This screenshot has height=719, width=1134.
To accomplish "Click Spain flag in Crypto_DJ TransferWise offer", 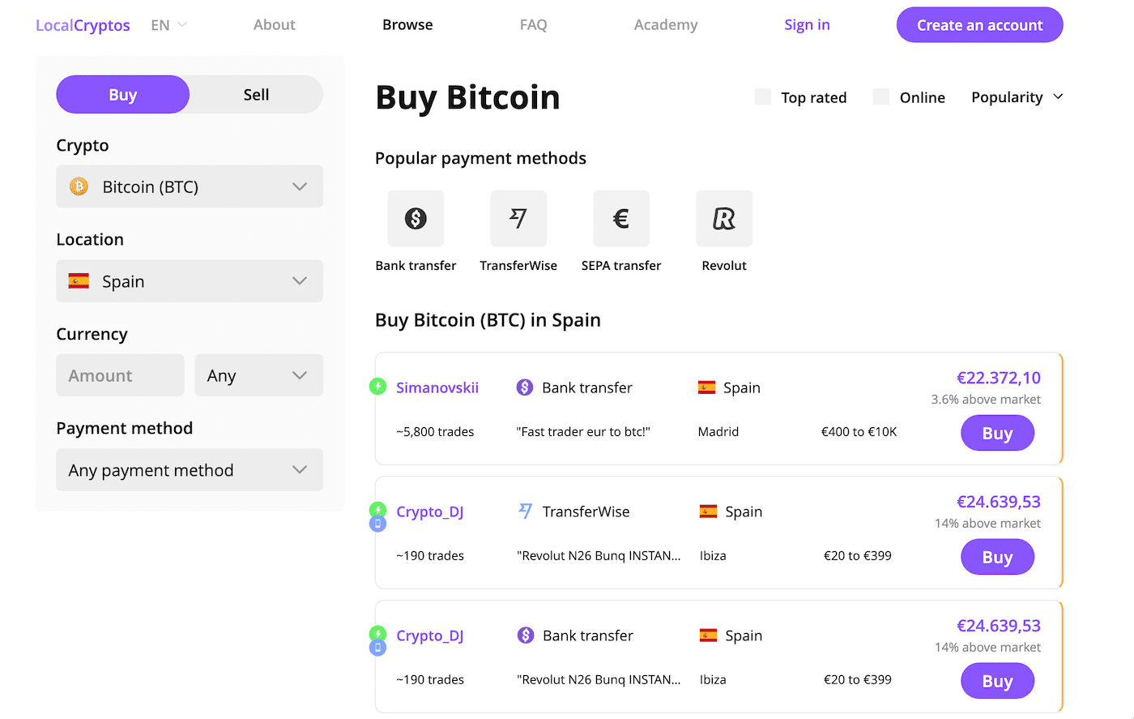I will [x=708, y=511].
